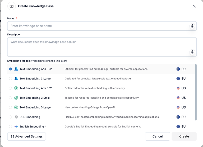Image resolution: width=203 pixels, height=147 pixels.
Task: Click the folder icon beside dialog title
Action: [11, 6]
